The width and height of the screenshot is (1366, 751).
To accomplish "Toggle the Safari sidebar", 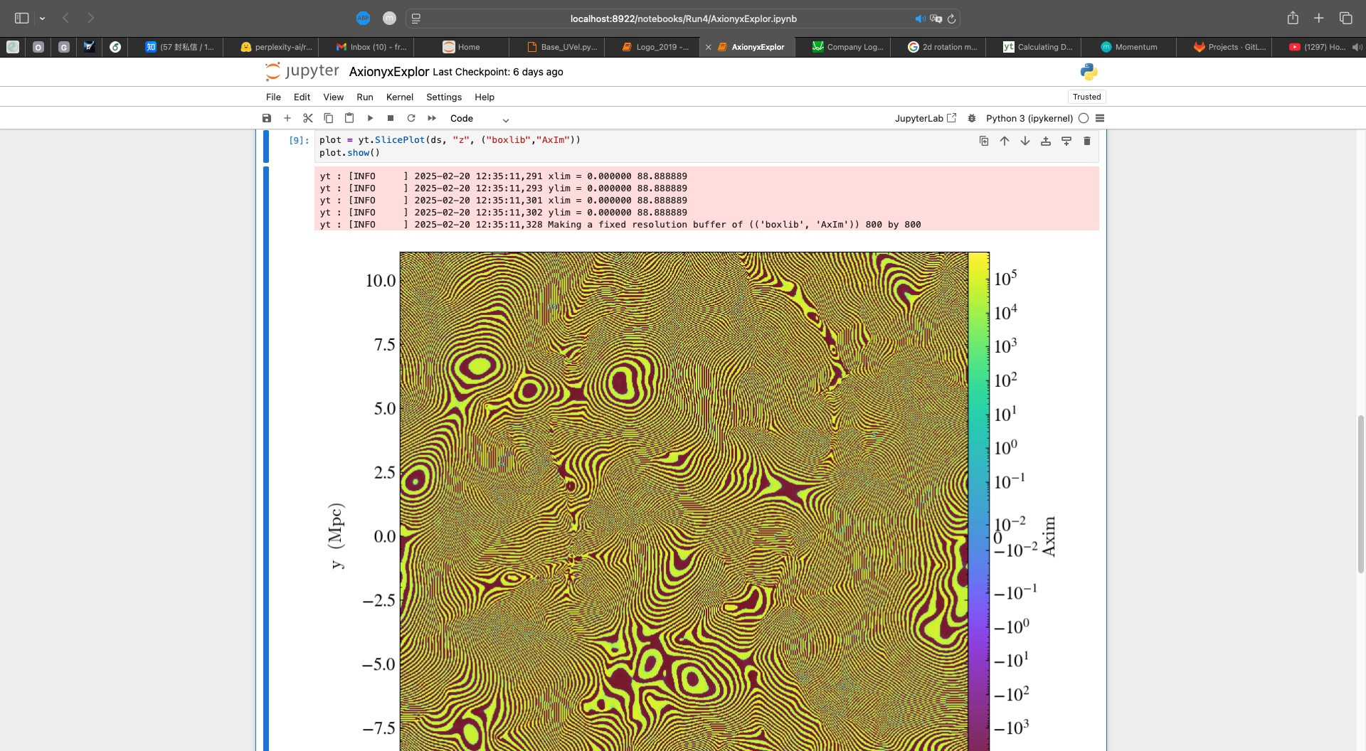I will (x=21, y=18).
